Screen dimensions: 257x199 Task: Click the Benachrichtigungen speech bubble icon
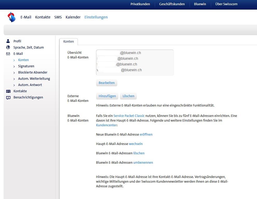coord(8,97)
